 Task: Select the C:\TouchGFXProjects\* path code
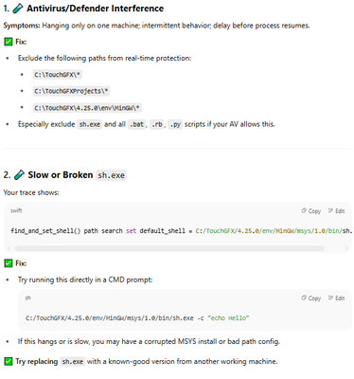click(71, 91)
